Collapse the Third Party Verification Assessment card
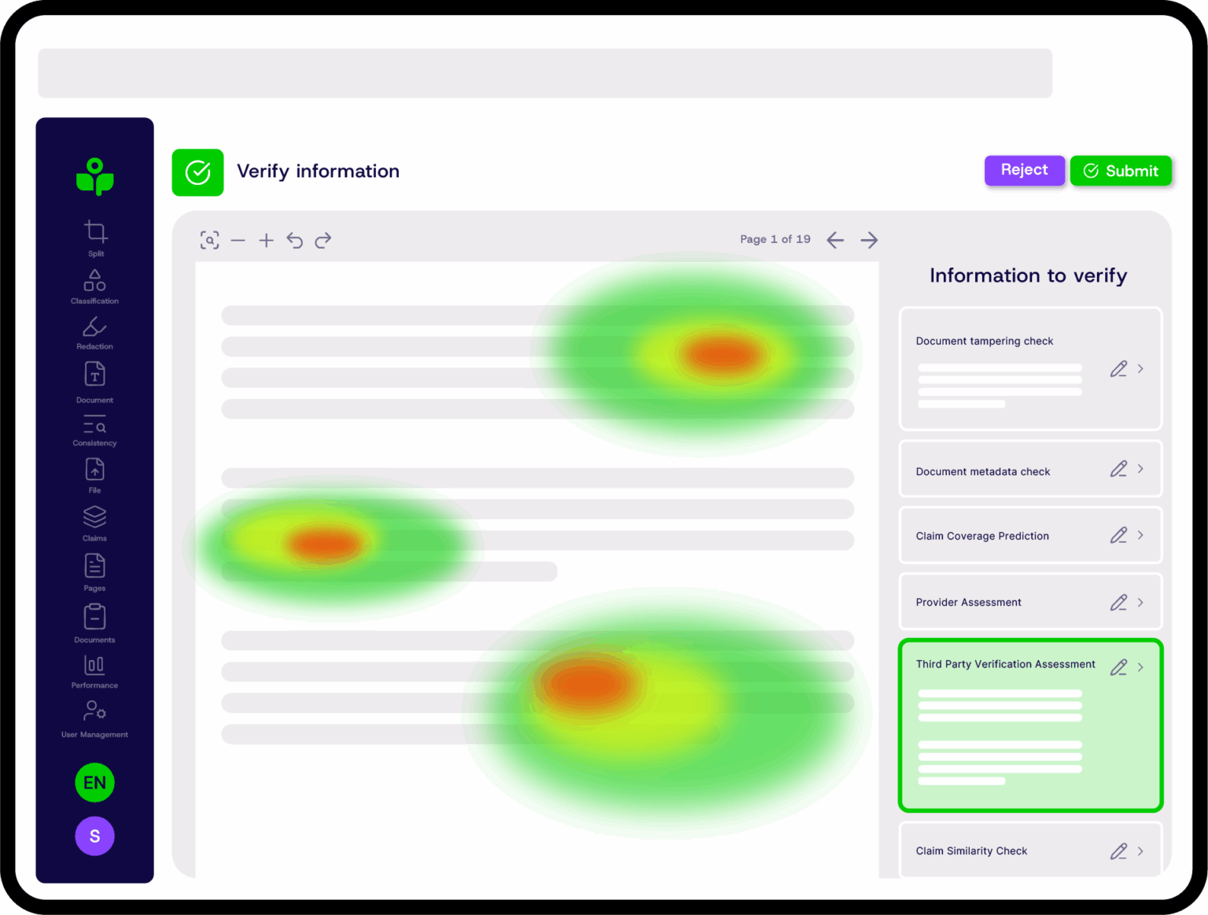 [x=1140, y=666]
